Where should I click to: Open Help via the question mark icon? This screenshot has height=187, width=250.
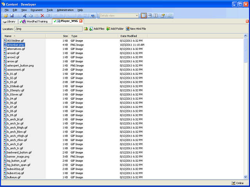click(x=93, y=16)
